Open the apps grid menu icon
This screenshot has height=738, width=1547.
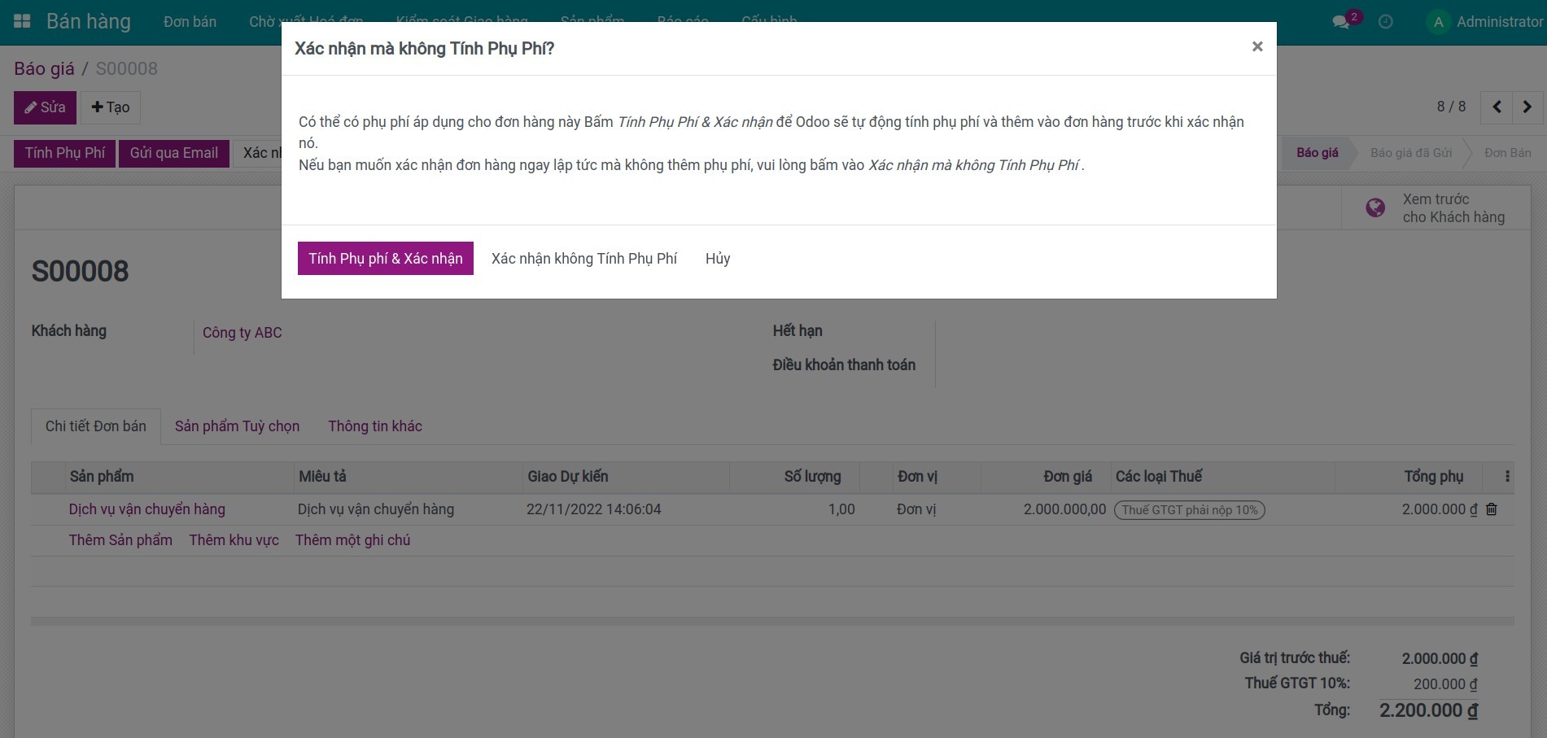click(22, 22)
